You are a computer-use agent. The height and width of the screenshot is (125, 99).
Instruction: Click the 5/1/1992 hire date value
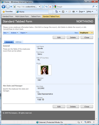tap(41, 88)
